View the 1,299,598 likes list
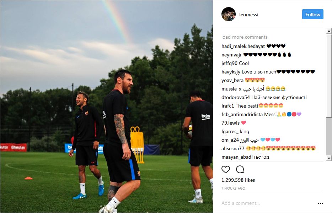Viewport: 332px width, 213px height. 238,180
